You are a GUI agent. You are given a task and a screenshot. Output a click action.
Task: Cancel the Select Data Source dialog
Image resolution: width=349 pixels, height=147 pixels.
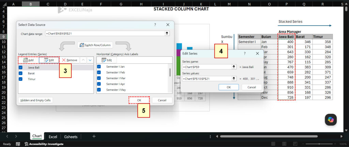[162, 100]
